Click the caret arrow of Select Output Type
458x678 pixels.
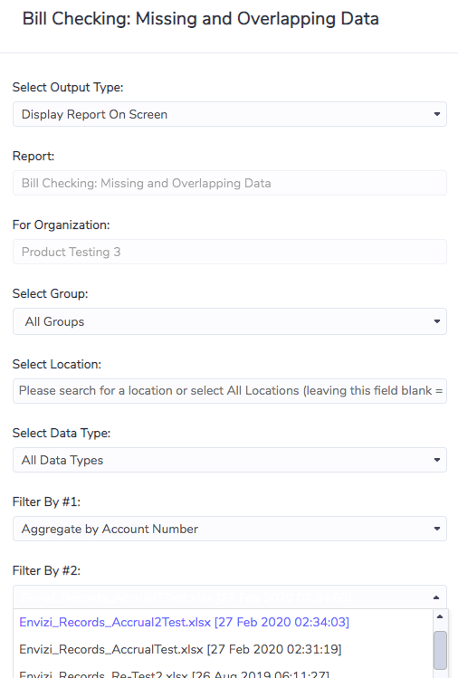coord(437,114)
